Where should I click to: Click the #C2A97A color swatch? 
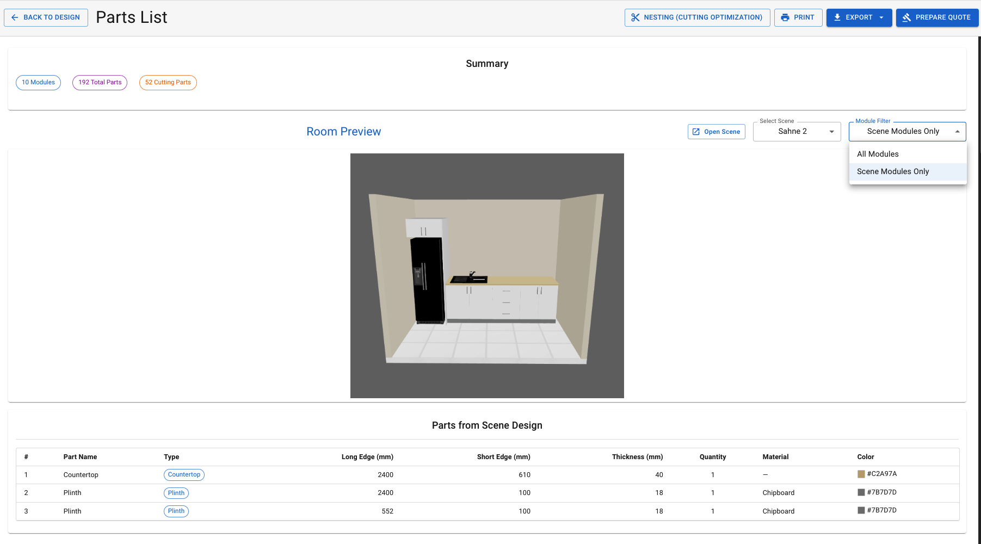click(x=861, y=474)
